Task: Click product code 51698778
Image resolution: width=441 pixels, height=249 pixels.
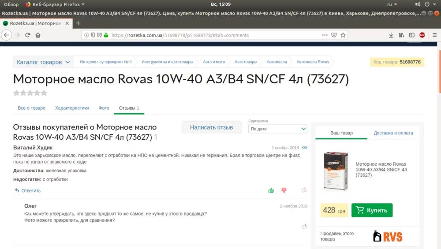Action: coord(410,62)
